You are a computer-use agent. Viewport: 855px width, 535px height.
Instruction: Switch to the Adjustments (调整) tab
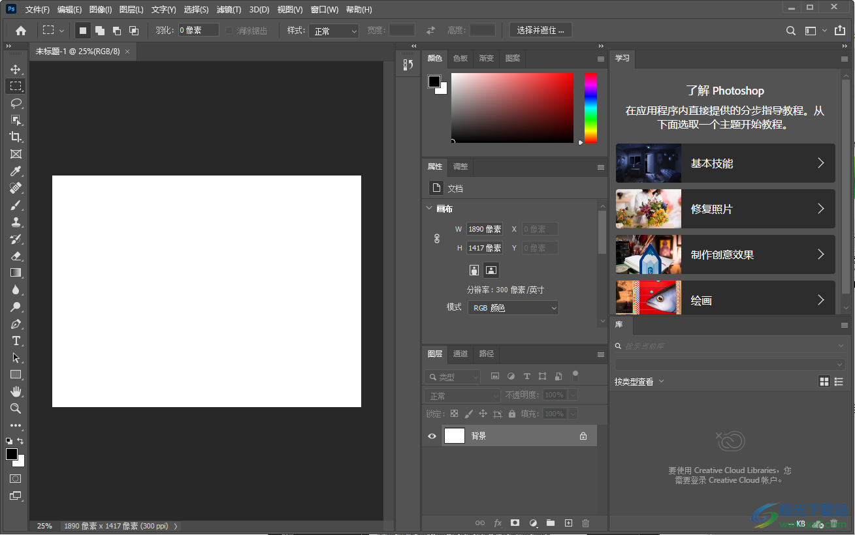click(460, 167)
